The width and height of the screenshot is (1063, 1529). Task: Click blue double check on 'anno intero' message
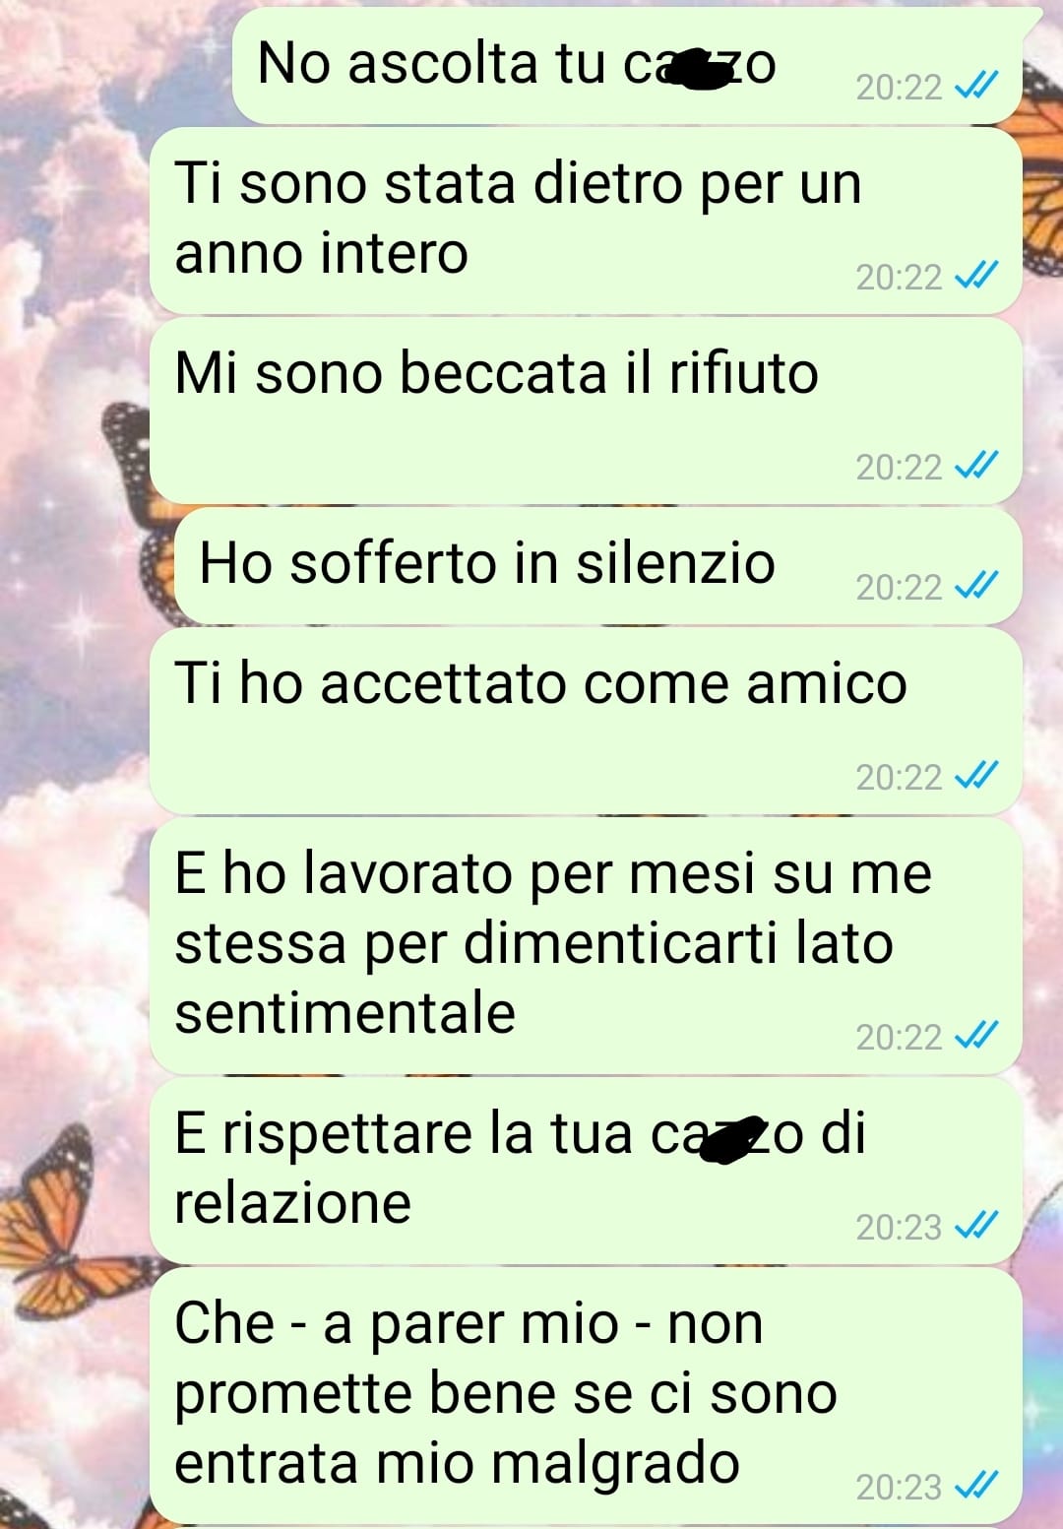(x=977, y=277)
